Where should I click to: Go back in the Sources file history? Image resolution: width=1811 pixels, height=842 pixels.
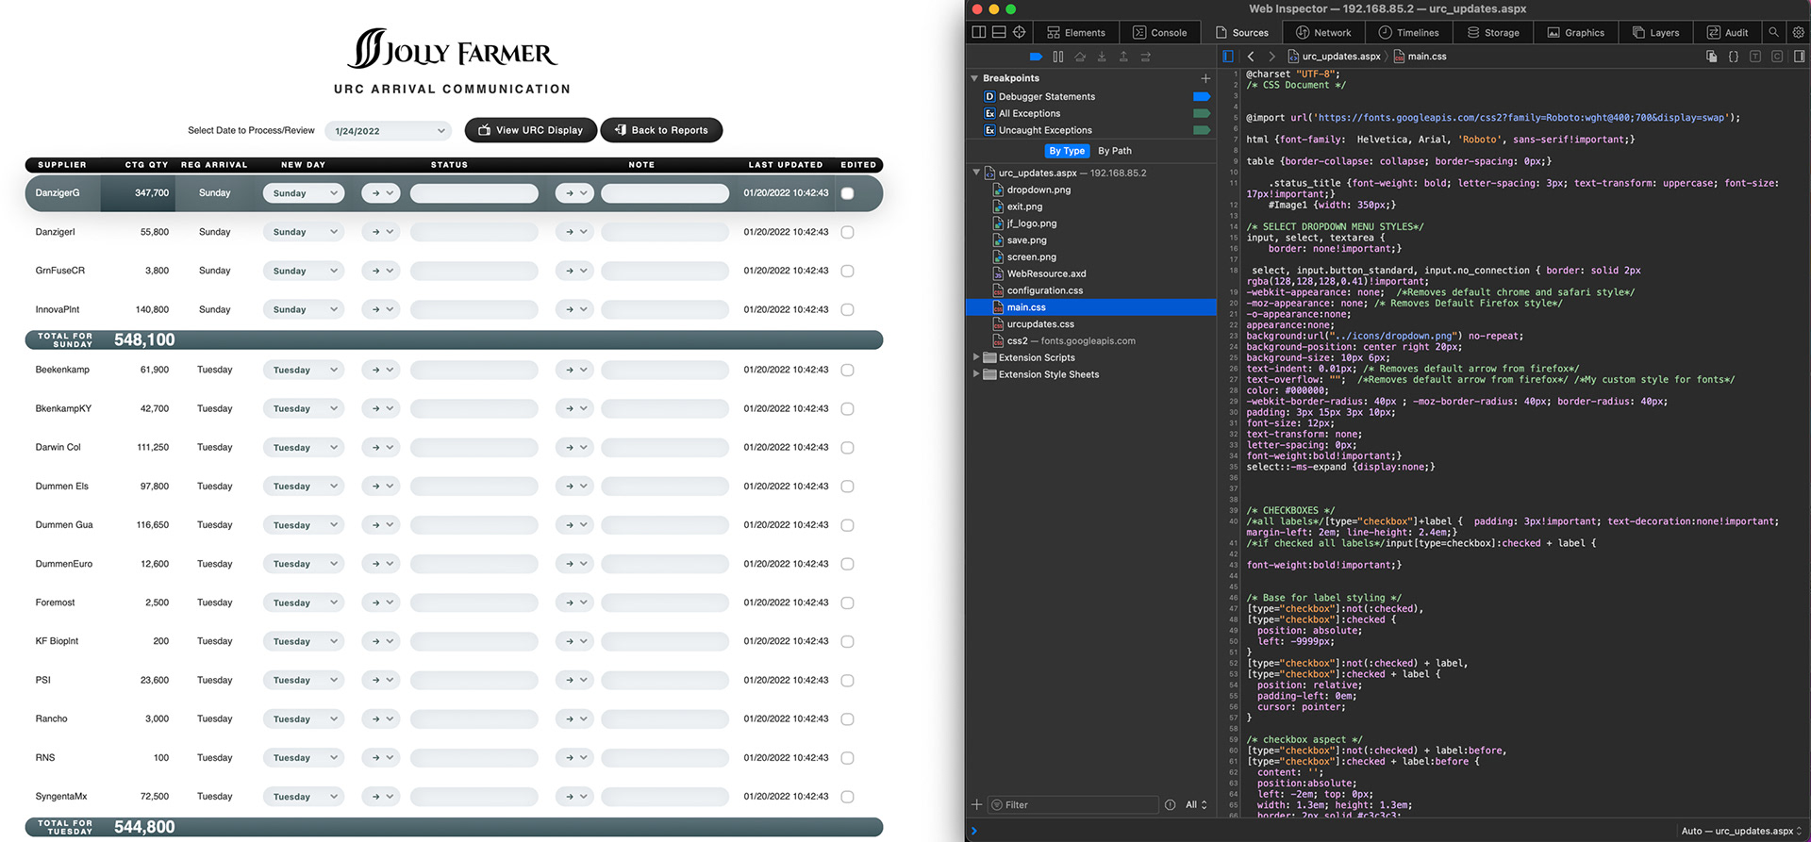[x=1251, y=57]
